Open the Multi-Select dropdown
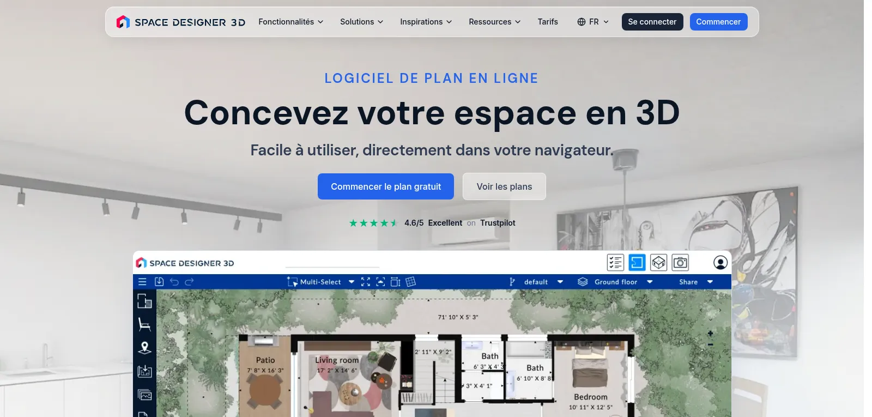The width and height of the screenshot is (872, 417). coord(321,282)
